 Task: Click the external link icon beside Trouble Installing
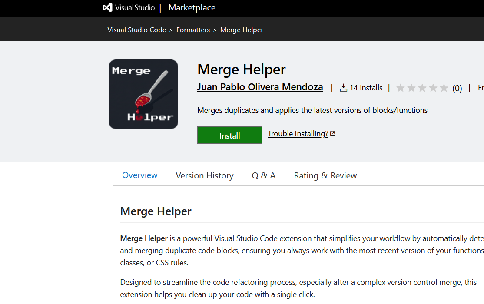[x=332, y=134]
